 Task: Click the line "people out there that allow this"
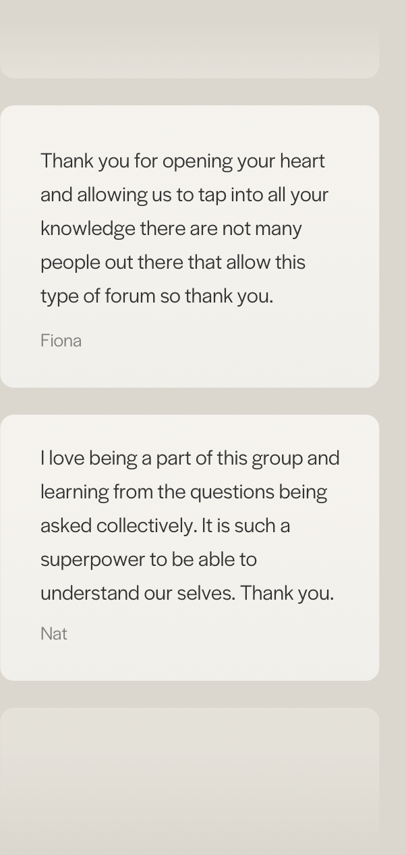click(173, 263)
